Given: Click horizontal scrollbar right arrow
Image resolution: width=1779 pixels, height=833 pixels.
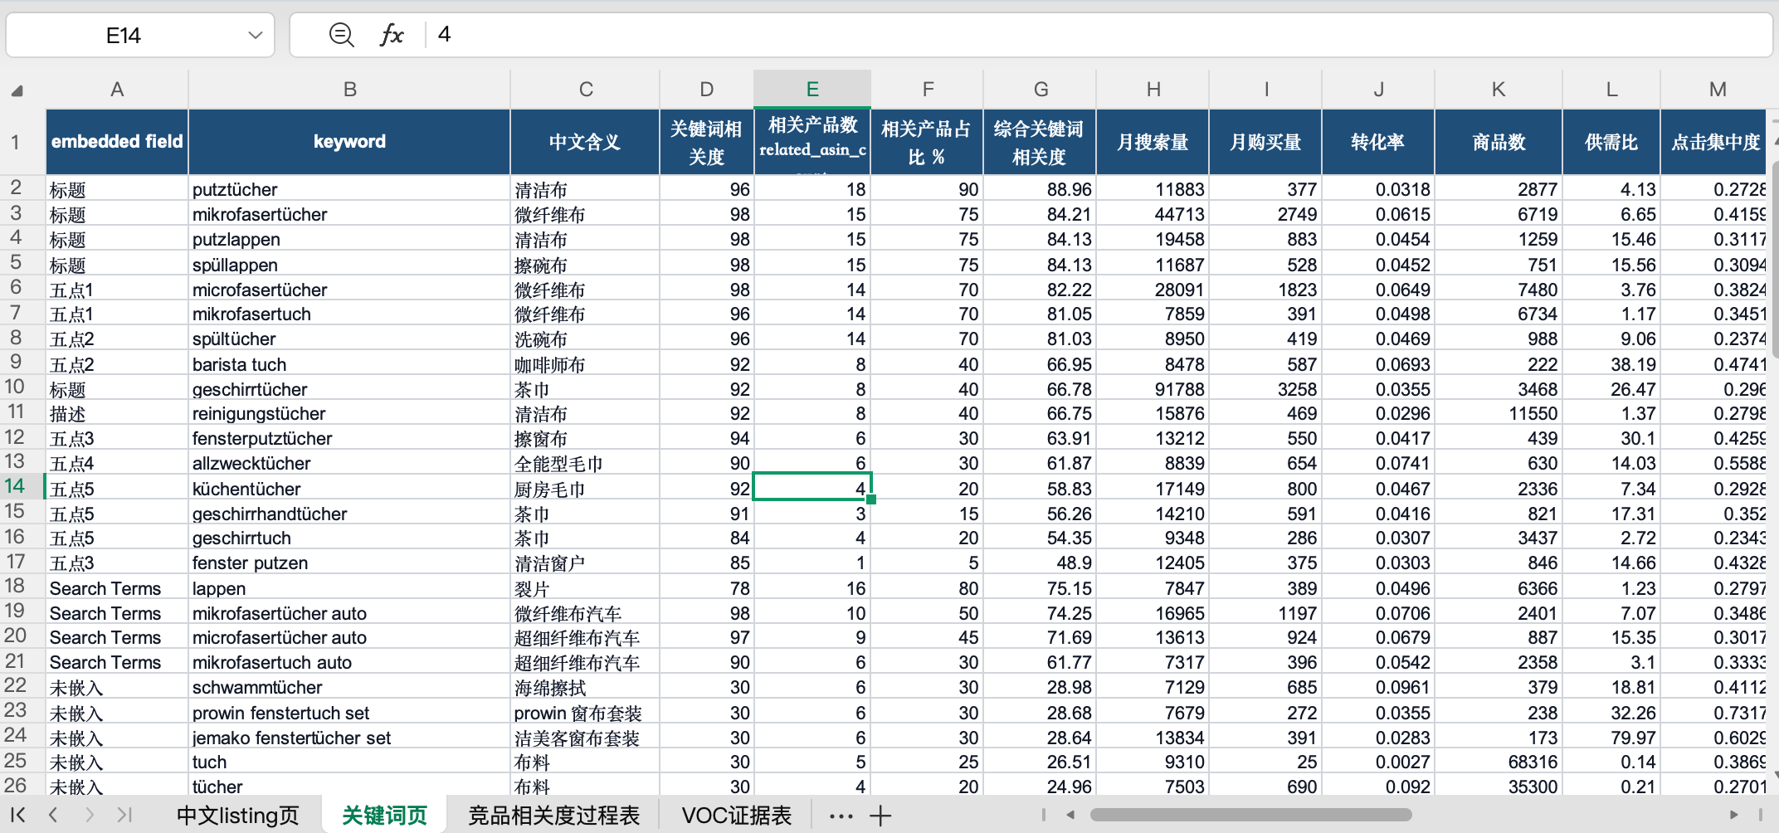Looking at the screenshot, I should [1733, 815].
